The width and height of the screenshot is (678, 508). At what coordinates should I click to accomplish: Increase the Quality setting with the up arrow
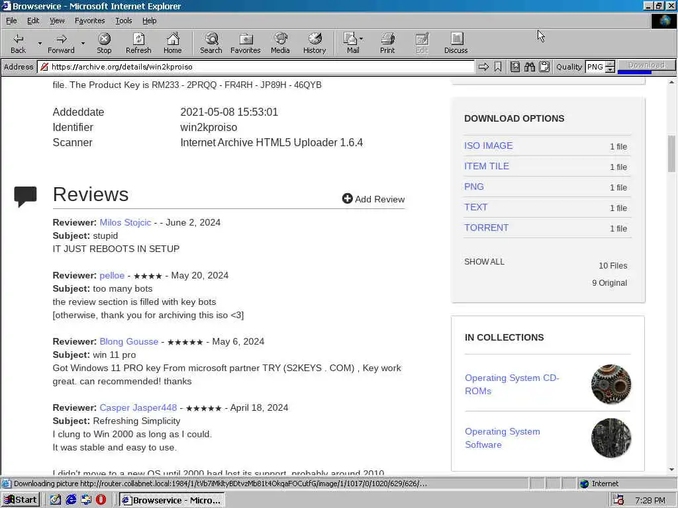coord(610,64)
